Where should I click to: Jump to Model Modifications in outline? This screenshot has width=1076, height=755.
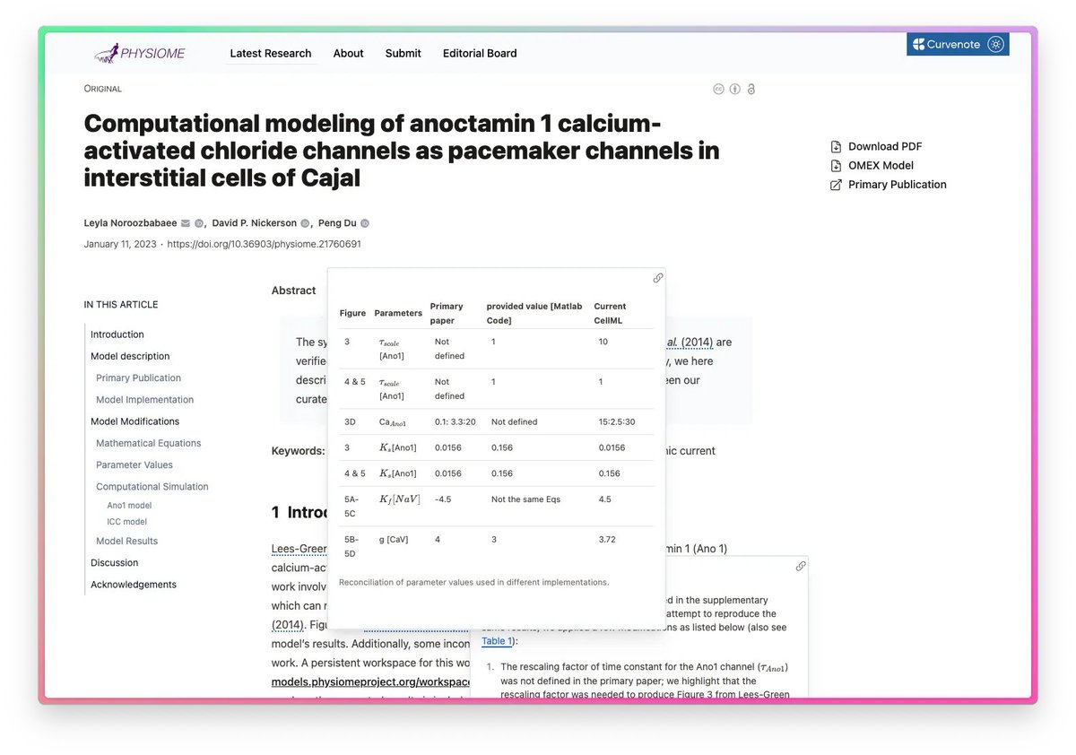click(134, 421)
